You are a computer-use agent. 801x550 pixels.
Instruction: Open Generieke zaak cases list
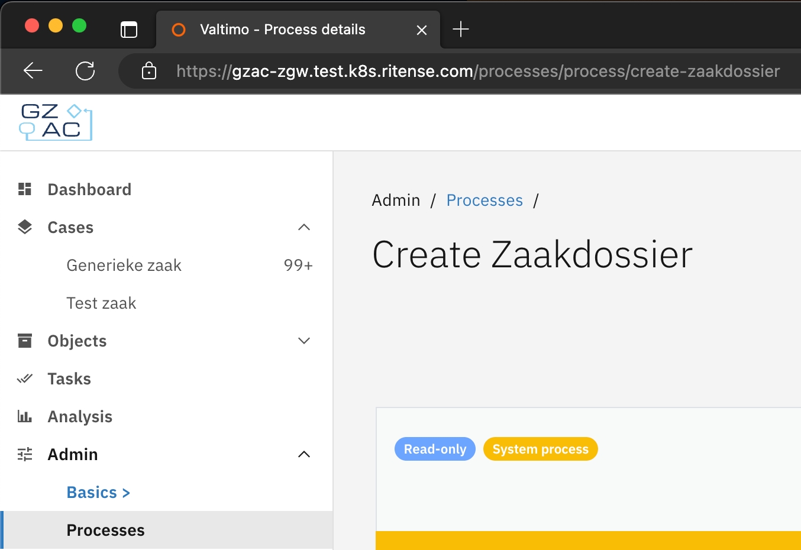(x=124, y=265)
